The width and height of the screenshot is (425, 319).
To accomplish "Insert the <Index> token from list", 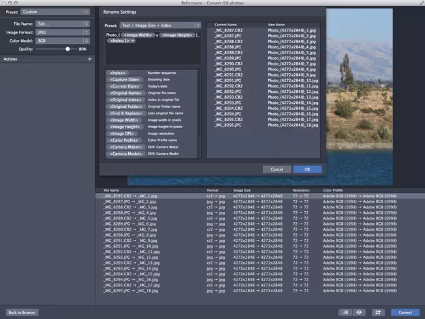I will coord(118,73).
